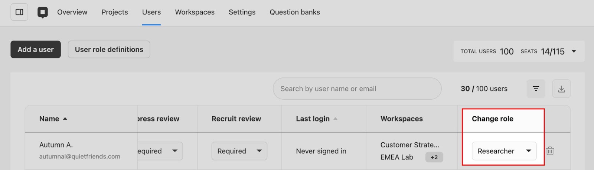Go to the Overview tab
This screenshot has height=170, width=594.
72,12
